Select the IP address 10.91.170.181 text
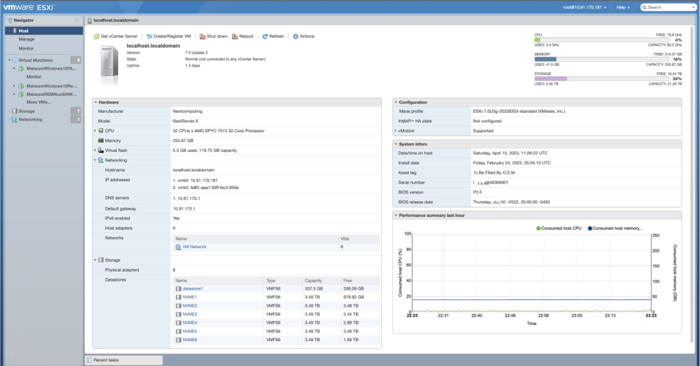 tap(204, 180)
